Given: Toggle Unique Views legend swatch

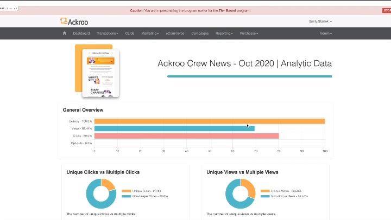Looking at the screenshot, I should click(265, 191).
